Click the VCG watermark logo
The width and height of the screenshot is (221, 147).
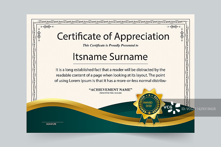[x=172, y=107]
